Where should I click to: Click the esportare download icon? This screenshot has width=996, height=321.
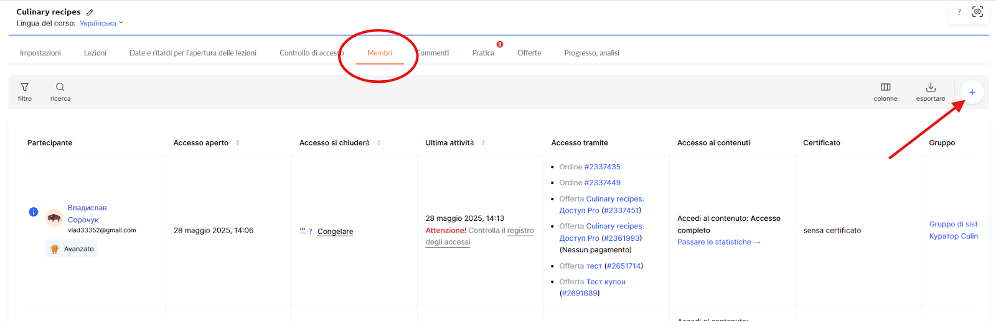[931, 88]
